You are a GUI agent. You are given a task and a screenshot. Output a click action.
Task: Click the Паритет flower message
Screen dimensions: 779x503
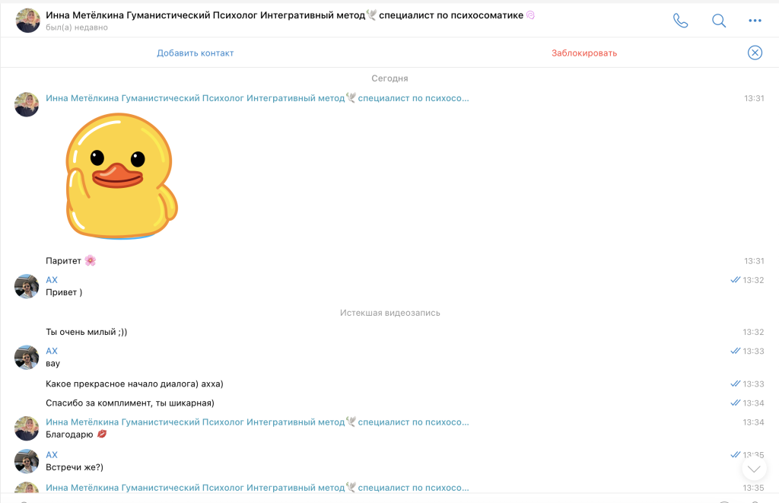71,260
